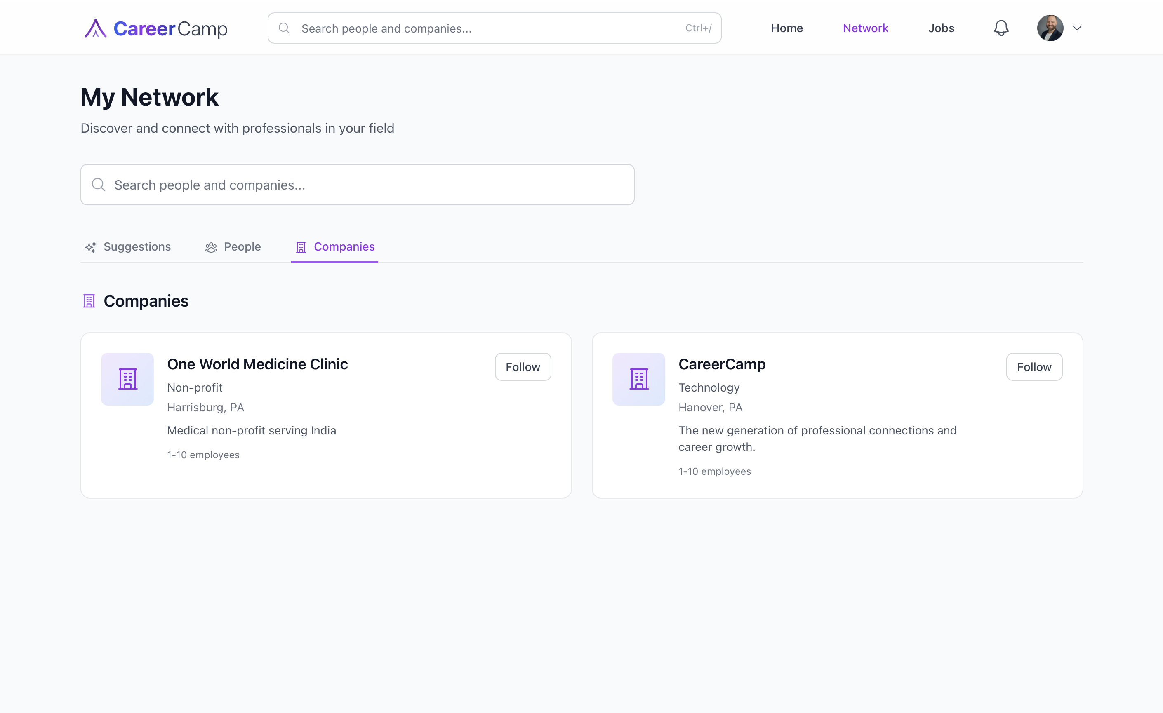1163x713 pixels.
Task: Click the top search magnifier icon
Action: [x=284, y=28]
